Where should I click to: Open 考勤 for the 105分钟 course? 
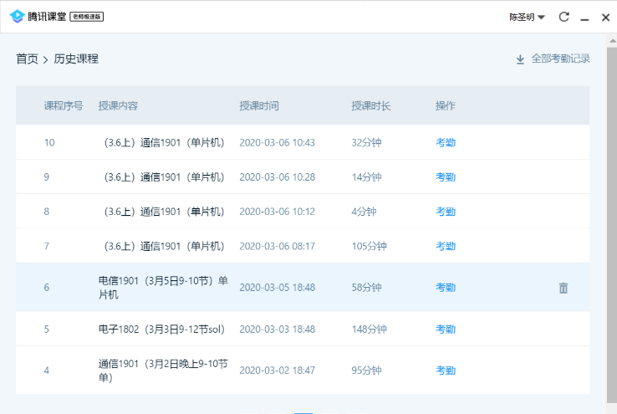pos(446,246)
